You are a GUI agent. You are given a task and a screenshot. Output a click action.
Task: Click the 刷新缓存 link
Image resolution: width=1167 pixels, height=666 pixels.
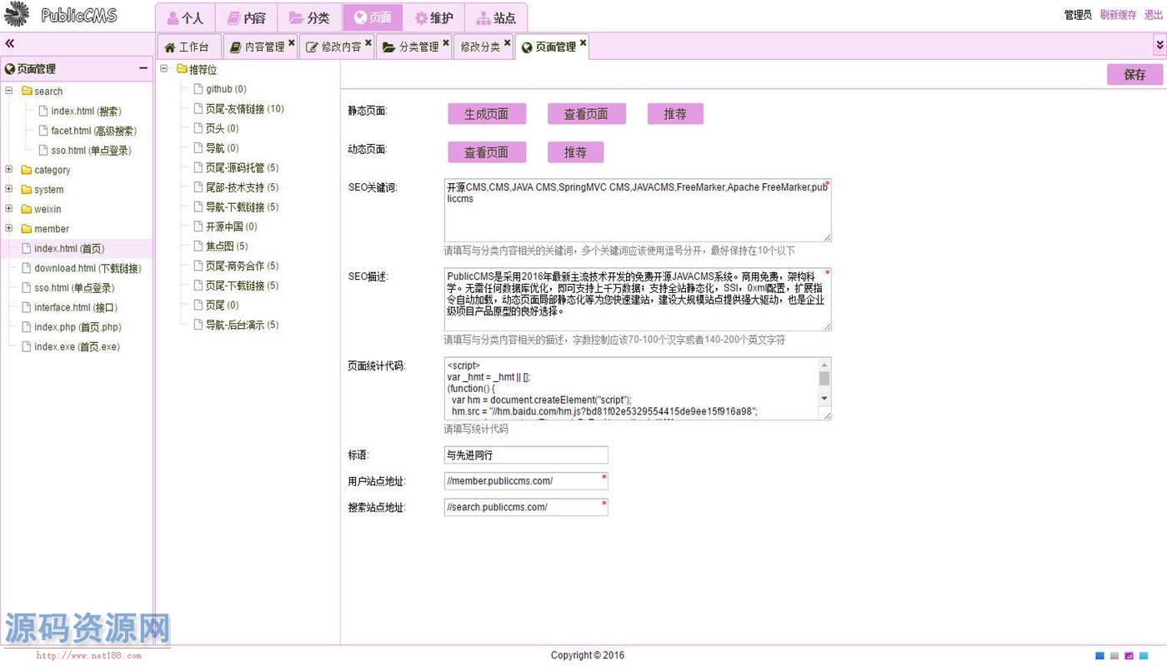(x=1118, y=15)
